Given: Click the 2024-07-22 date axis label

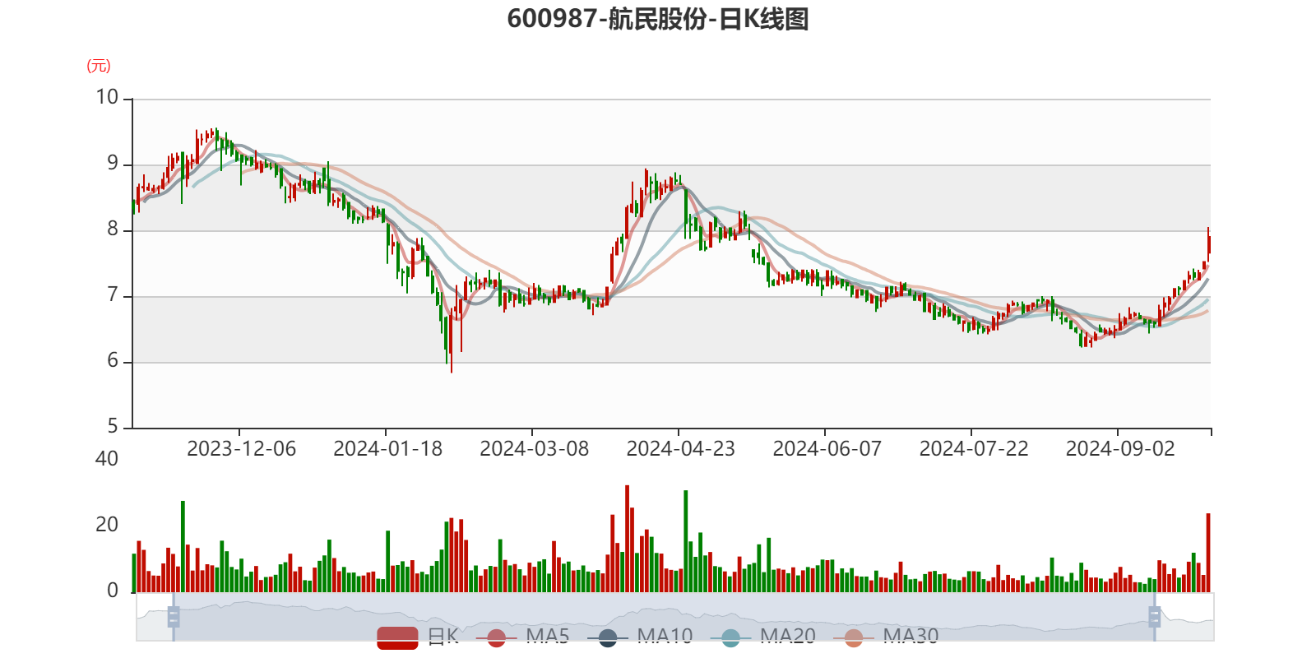Looking at the screenshot, I should (974, 449).
